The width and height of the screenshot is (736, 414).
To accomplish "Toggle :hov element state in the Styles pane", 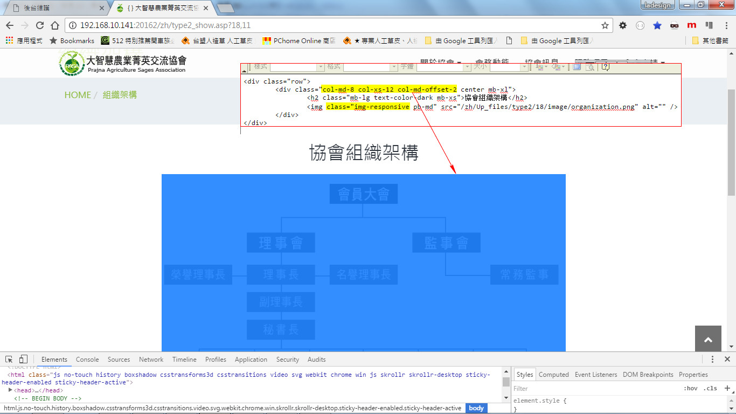I will 691,388.
